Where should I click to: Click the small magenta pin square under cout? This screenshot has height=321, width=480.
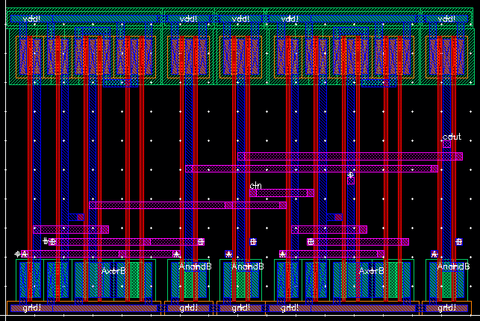[446, 144]
